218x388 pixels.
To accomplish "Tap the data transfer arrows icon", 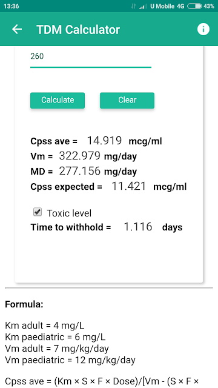I will 134,7.
